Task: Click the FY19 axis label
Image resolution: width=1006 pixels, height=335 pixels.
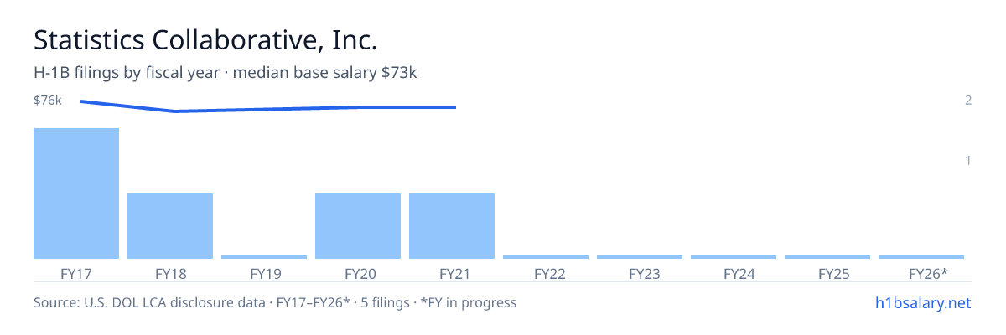Action: coord(264,273)
